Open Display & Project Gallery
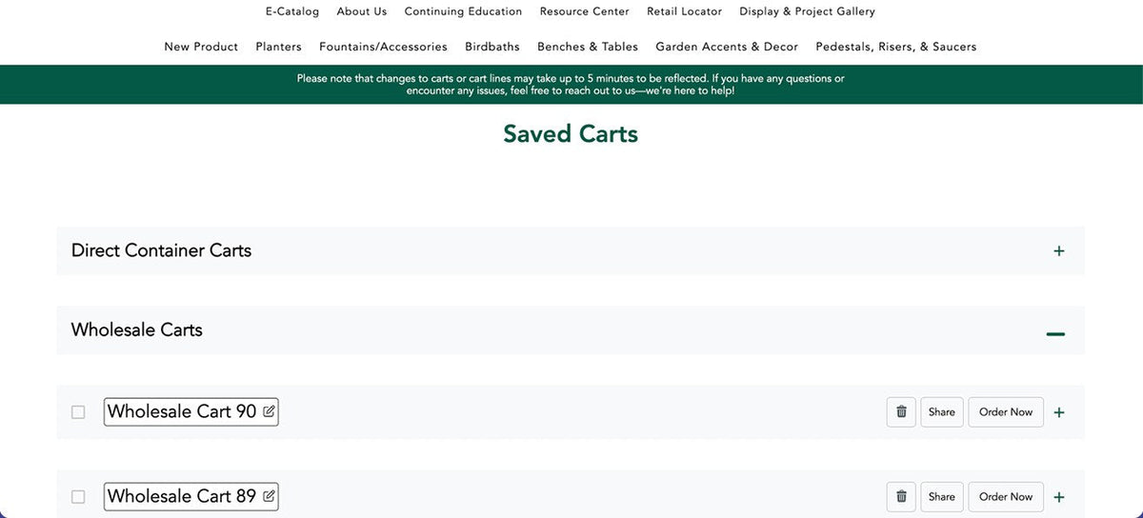Image resolution: width=1143 pixels, height=518 pixels. point(807,11)
